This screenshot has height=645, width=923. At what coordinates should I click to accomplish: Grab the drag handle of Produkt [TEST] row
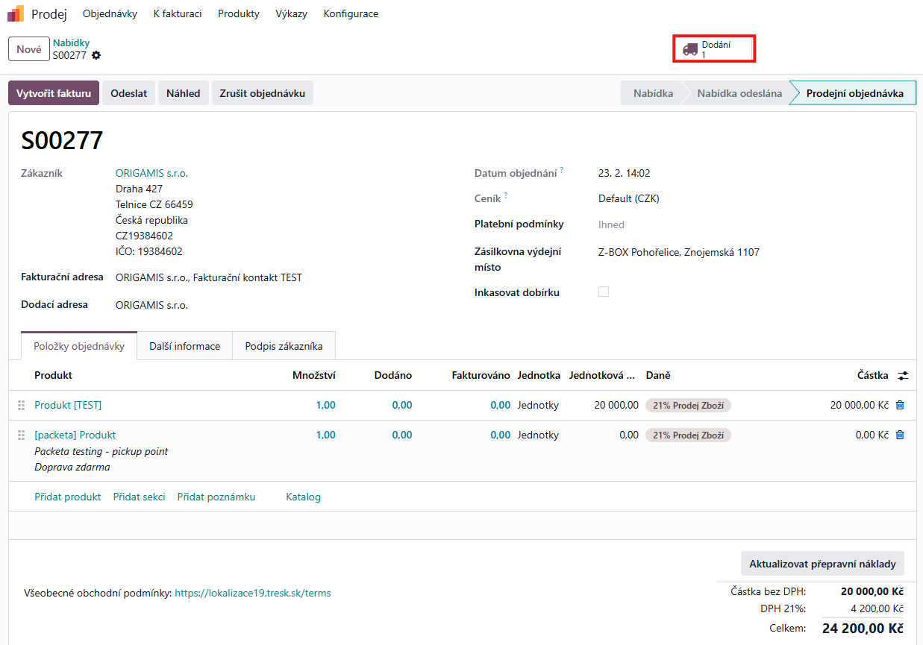pos(22,405)
